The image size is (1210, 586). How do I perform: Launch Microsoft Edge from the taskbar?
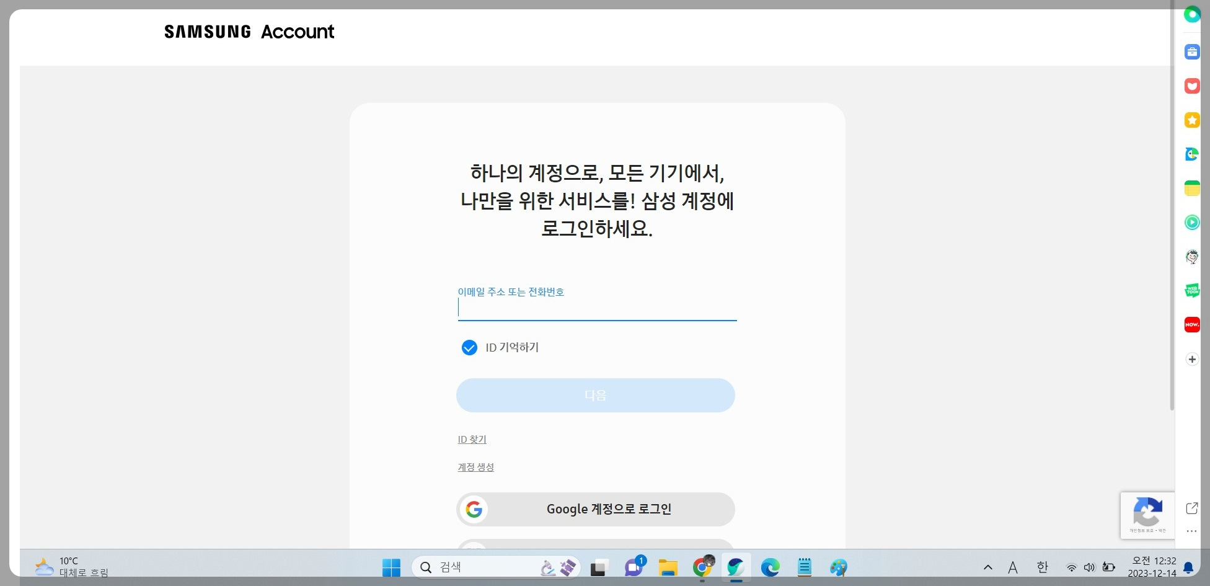pos(770,567)
